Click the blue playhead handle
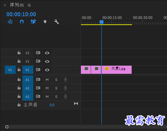Screen dimensions: 167x131 (x=101, y=22)
